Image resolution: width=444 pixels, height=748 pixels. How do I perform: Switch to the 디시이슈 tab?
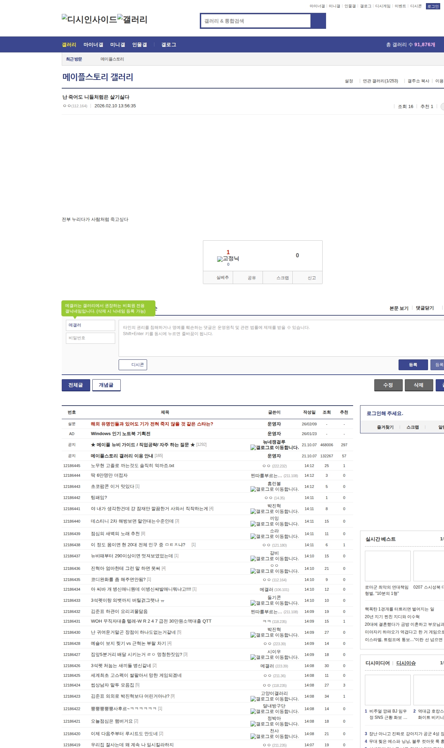point(406,663)
